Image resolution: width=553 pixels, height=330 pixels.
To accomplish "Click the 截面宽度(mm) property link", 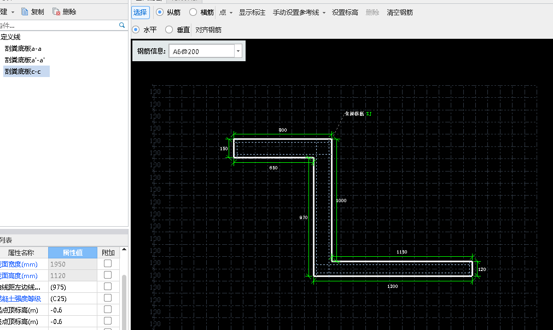I will [19, 264].
